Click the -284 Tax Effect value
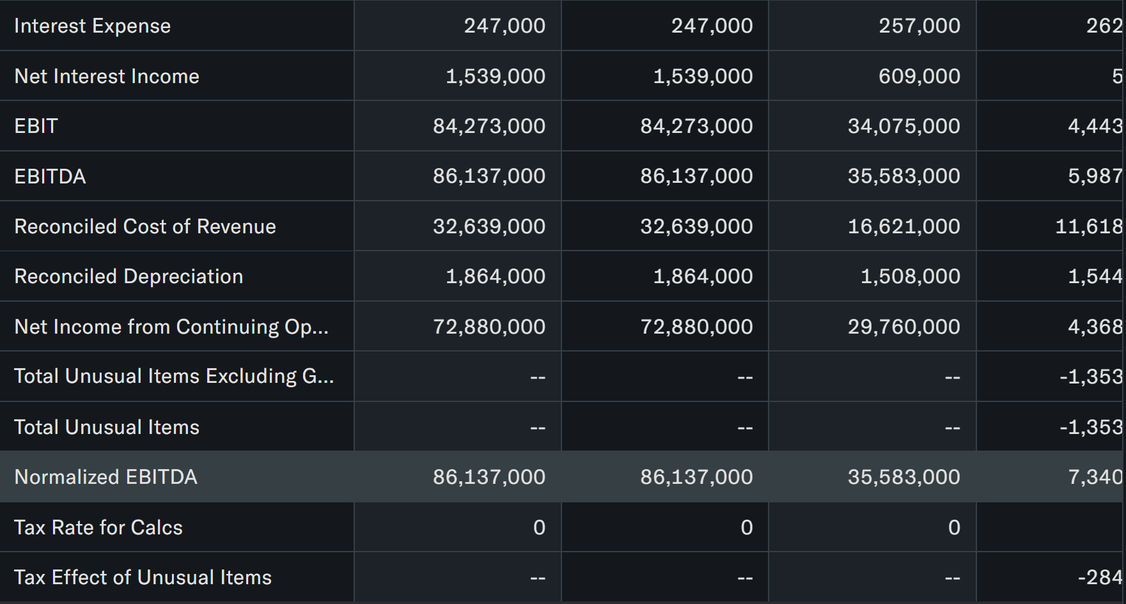1126x604 pixels. coord(1100,578)
